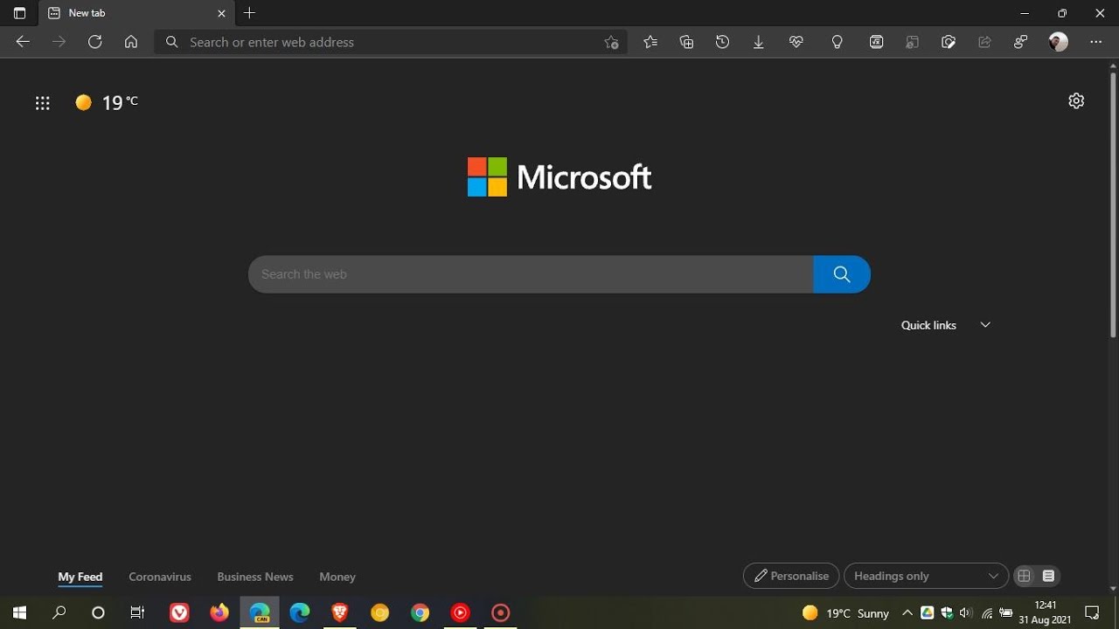
Task: Open the Headings only layout dropdown
Action: (926, 576)
